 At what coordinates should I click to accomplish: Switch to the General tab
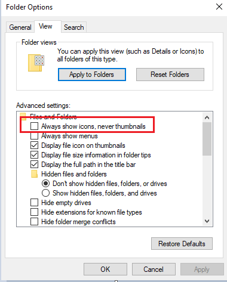coord(20,27)
